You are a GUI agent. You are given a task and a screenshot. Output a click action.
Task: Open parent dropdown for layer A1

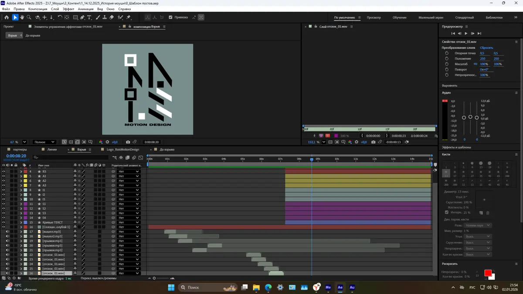click(129, 176)
